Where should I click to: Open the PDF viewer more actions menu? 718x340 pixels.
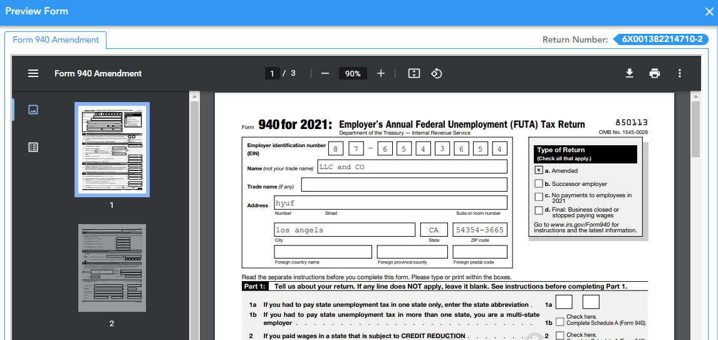(x=680, y=73)
